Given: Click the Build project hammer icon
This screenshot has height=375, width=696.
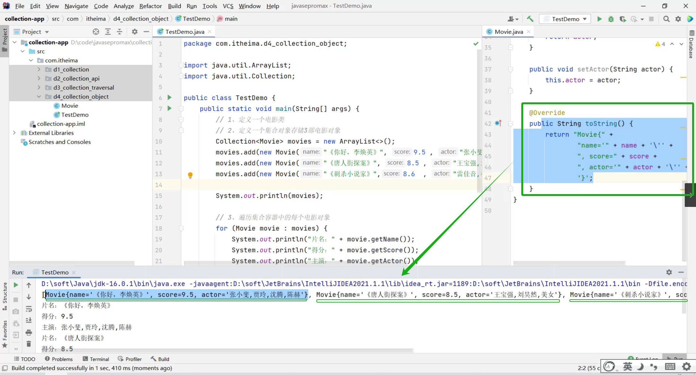Looking at the screenshot, I should pyautogui.click(x=530, y=19).
